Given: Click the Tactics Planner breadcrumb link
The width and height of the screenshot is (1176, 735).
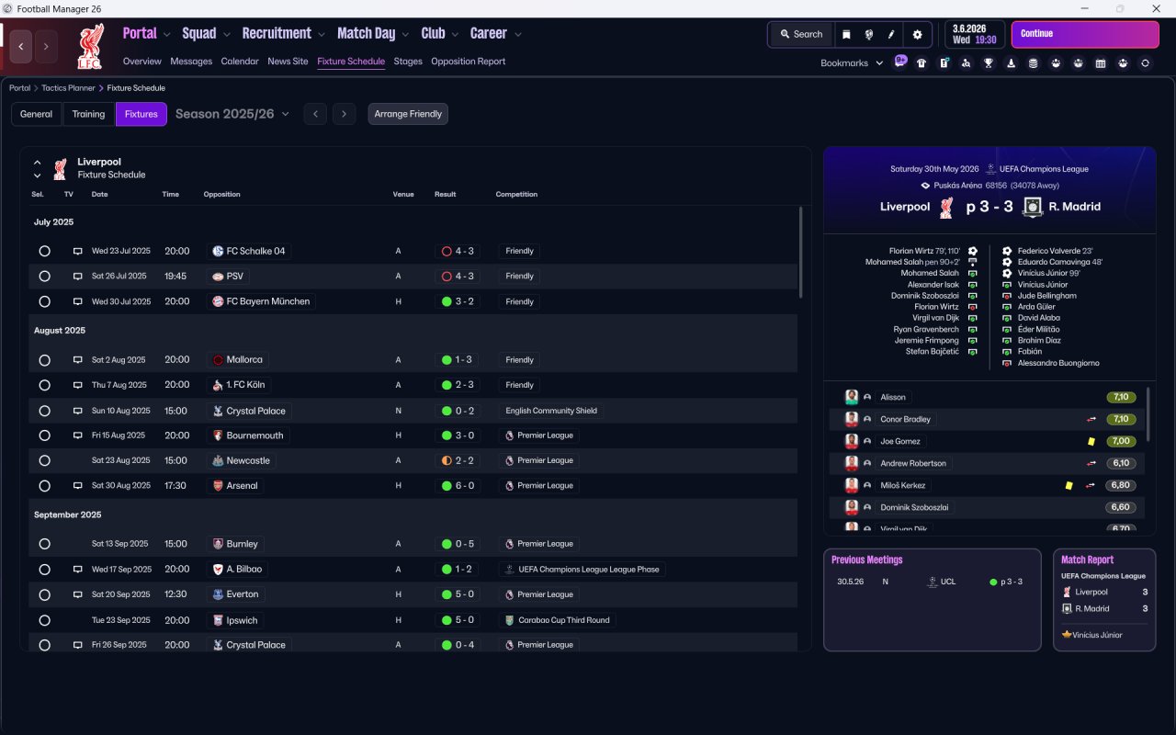Looking at the screenshot, I should tap(68, 88).
